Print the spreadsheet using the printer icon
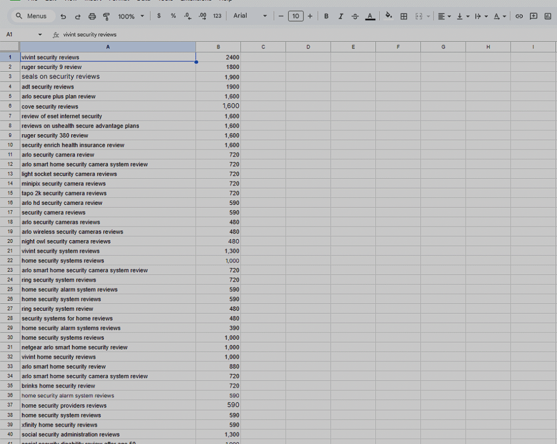Screen dimensions: 557x444 pos(92,16)
